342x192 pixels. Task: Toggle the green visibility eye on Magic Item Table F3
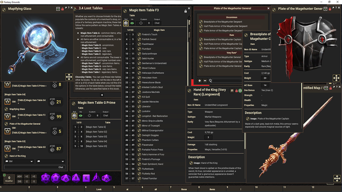point(132,23)
